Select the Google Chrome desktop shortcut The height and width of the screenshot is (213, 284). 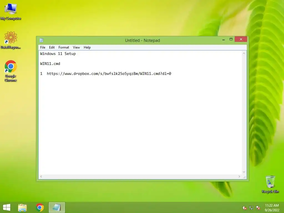pos(11,71)
